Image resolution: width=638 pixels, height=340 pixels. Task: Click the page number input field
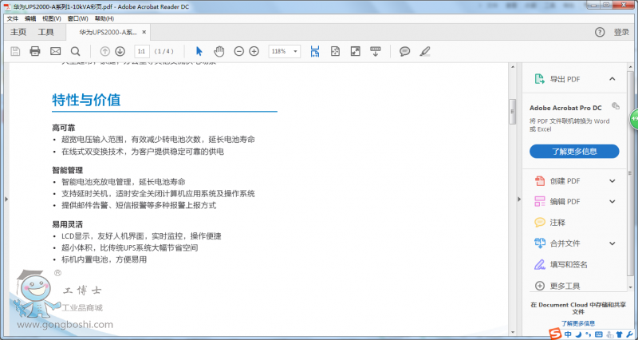pos(142,51)
